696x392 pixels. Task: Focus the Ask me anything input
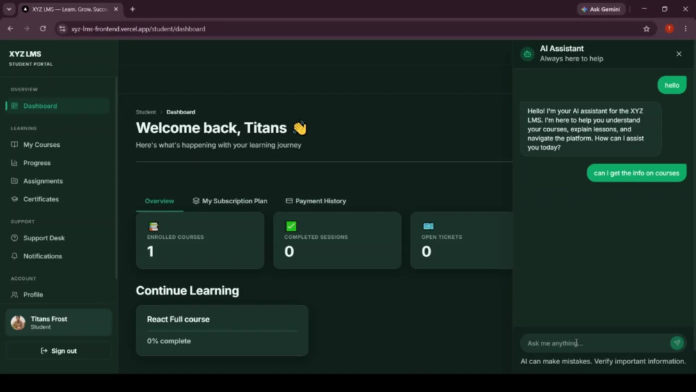coord(594,343)
